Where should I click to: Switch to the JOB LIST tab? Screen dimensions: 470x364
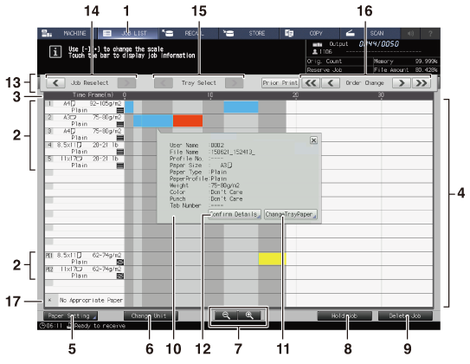128,33
